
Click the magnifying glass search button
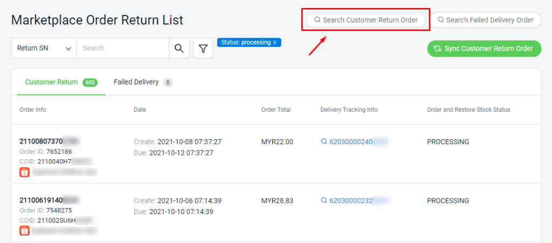coord(179,48)
